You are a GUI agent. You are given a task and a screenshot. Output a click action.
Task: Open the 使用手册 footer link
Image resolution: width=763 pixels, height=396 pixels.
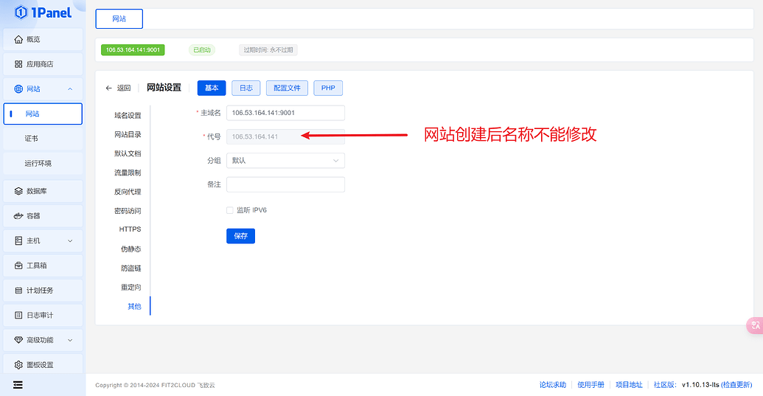pos(590,385)
